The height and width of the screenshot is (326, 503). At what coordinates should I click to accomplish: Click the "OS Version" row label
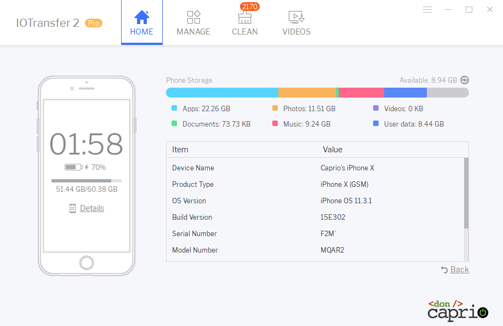189,201
